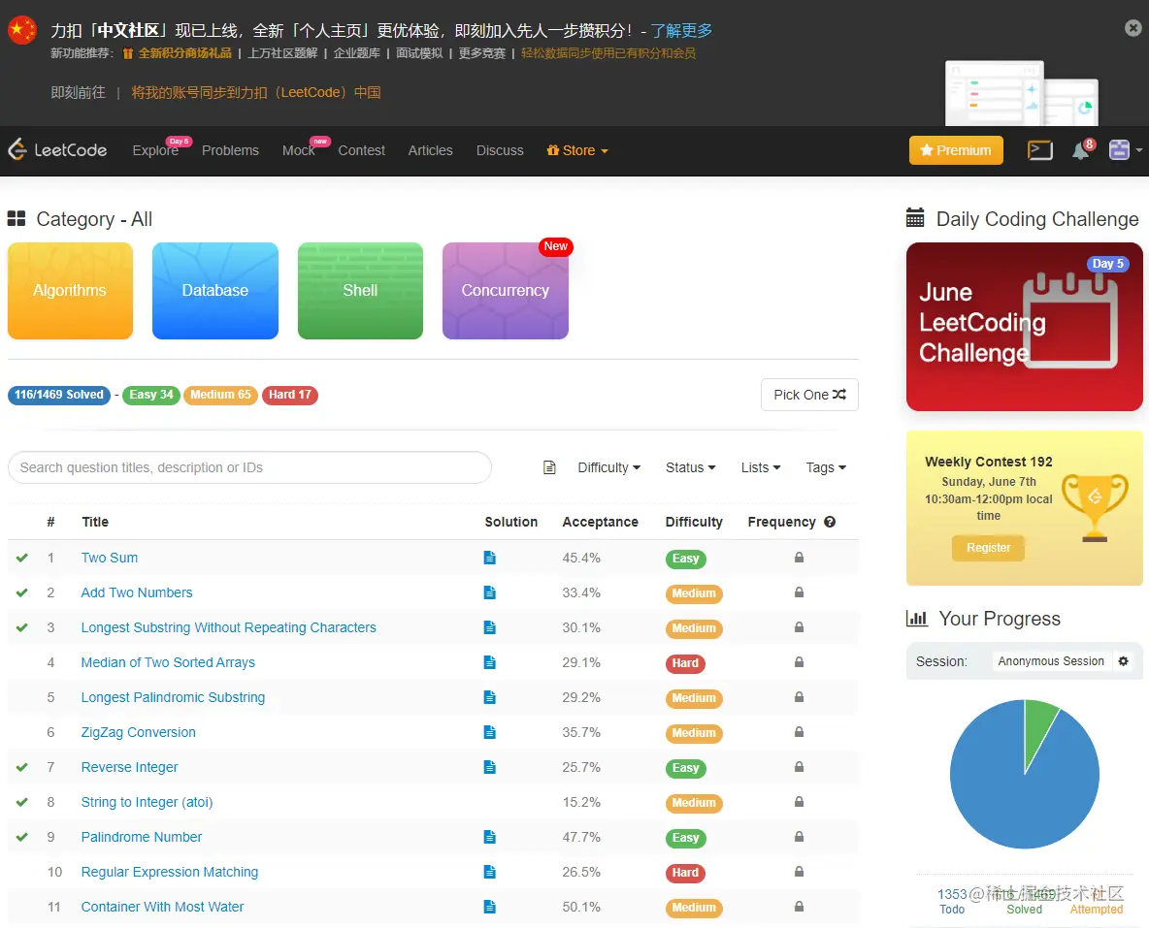Screen dimensions: 1149x928
Task: Open the solution for Longest Palindromic Substring
Action: click(x=489, y=697)
